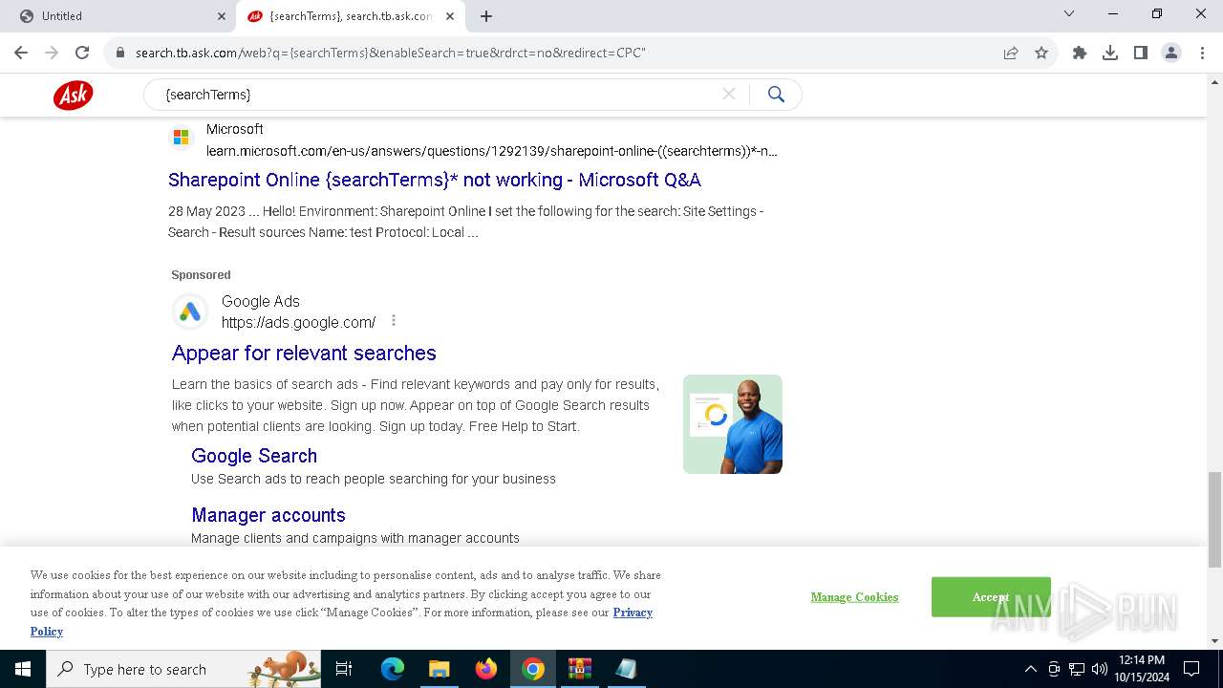Viewport: 1223px width, 688px height.
Task: Click Google Ads advertiser name
Action: pyautogui.click(x=261, y=301)
